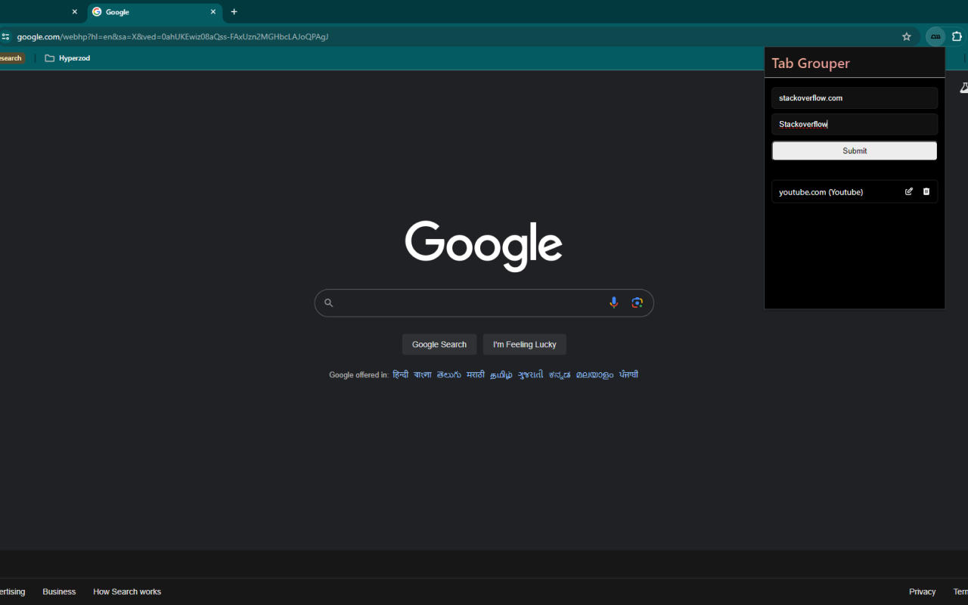Click the Google Search button

pos(439,344)
